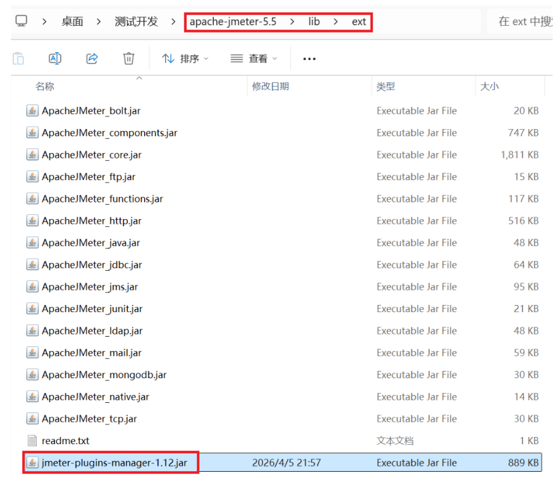This screenshot has width=559, height=482.
Task: Select file name readme.txt
Action: pos(65,441)
